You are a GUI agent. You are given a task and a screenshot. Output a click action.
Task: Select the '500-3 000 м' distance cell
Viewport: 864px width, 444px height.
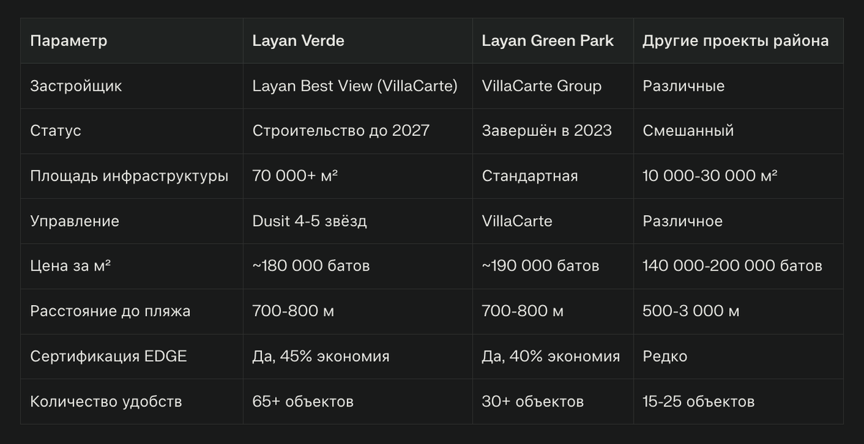[691, 312]
